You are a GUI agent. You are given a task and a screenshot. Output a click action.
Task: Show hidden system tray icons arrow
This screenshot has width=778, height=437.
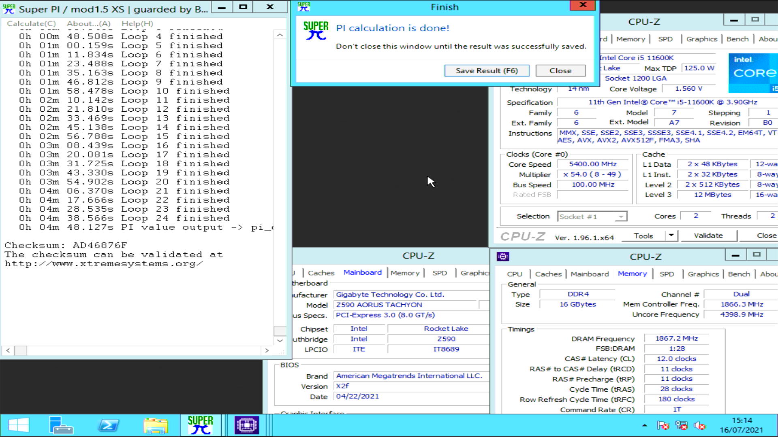click(x=644, y=425)
